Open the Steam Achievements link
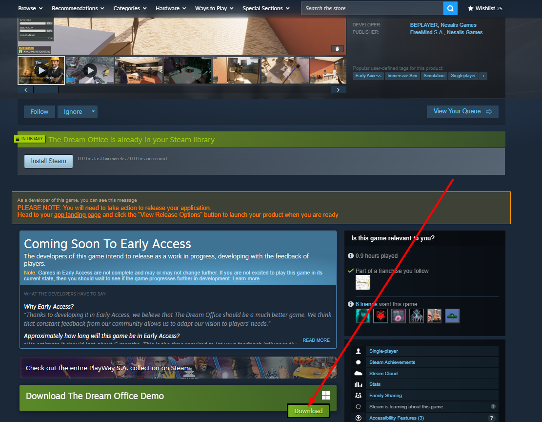The image size is (542, 422). click(392, 362)
